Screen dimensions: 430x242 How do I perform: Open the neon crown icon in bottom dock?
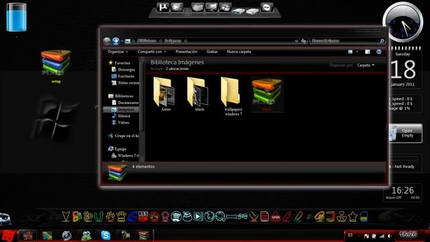pyautogui.click(x=121, y=216)
